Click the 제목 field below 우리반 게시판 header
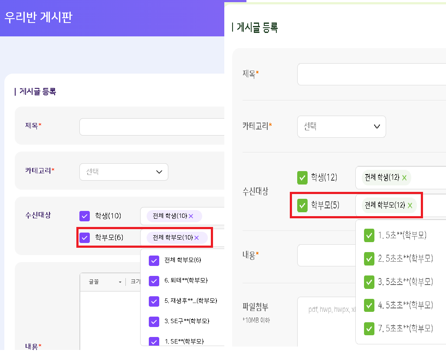Screen dimensions: 446x353 coord(151,127)
